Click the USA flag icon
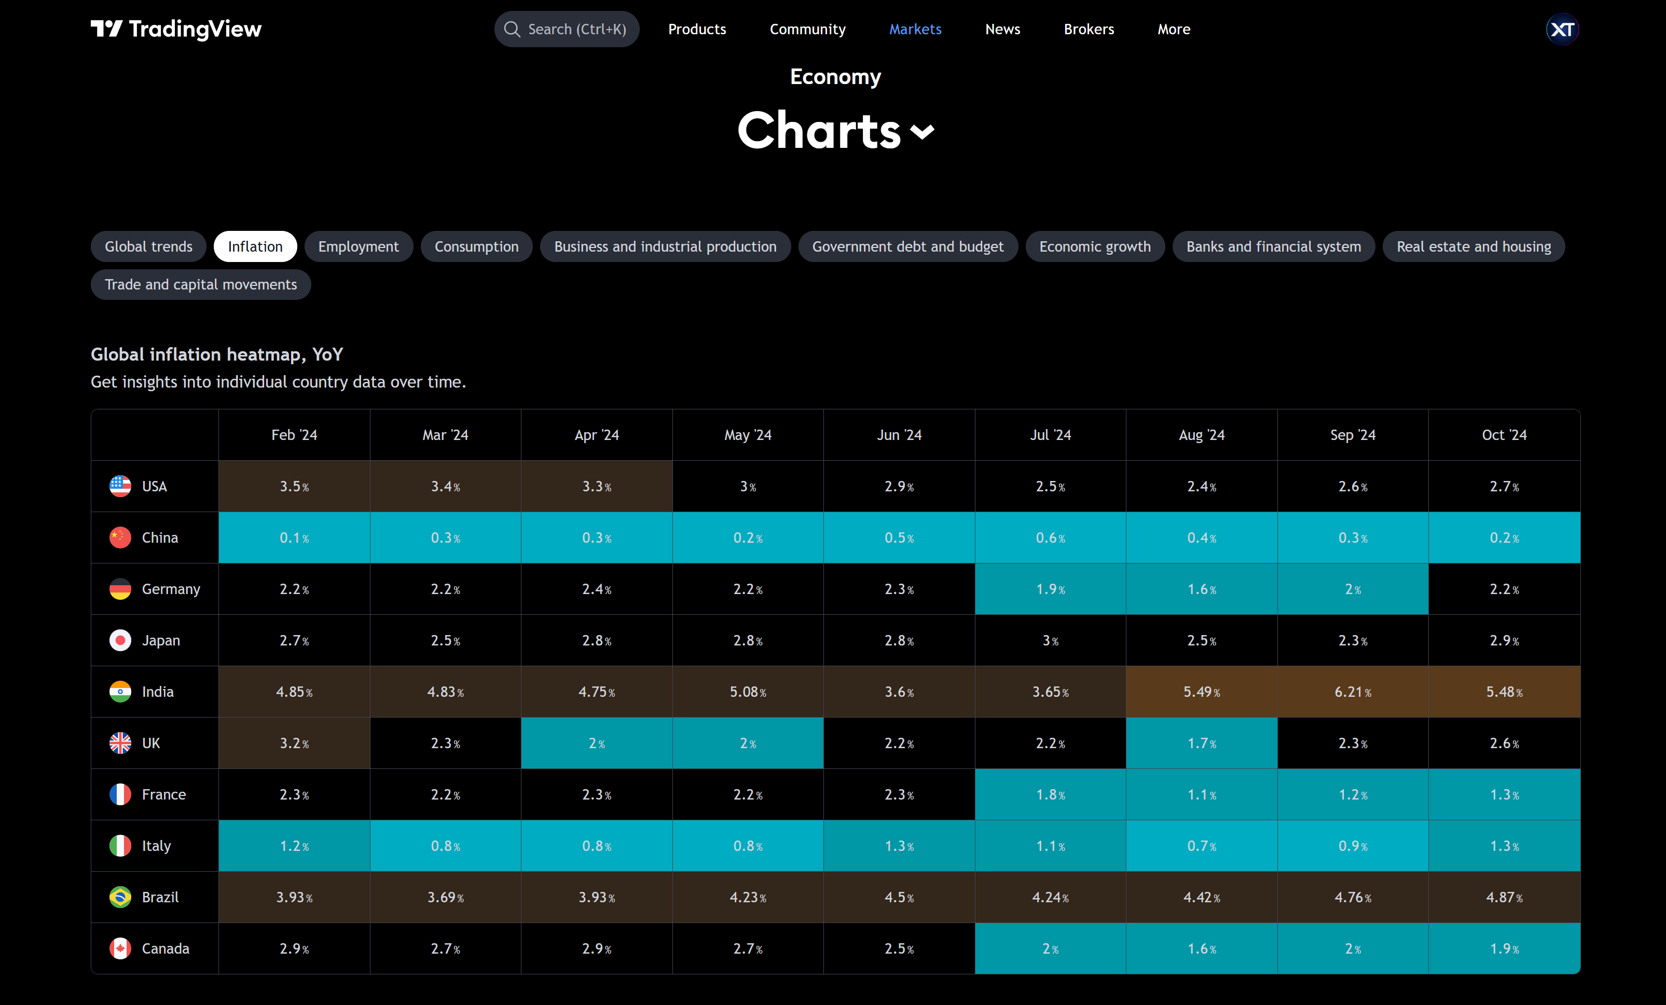This screenshot has width=1666, height=1005. 120,486
